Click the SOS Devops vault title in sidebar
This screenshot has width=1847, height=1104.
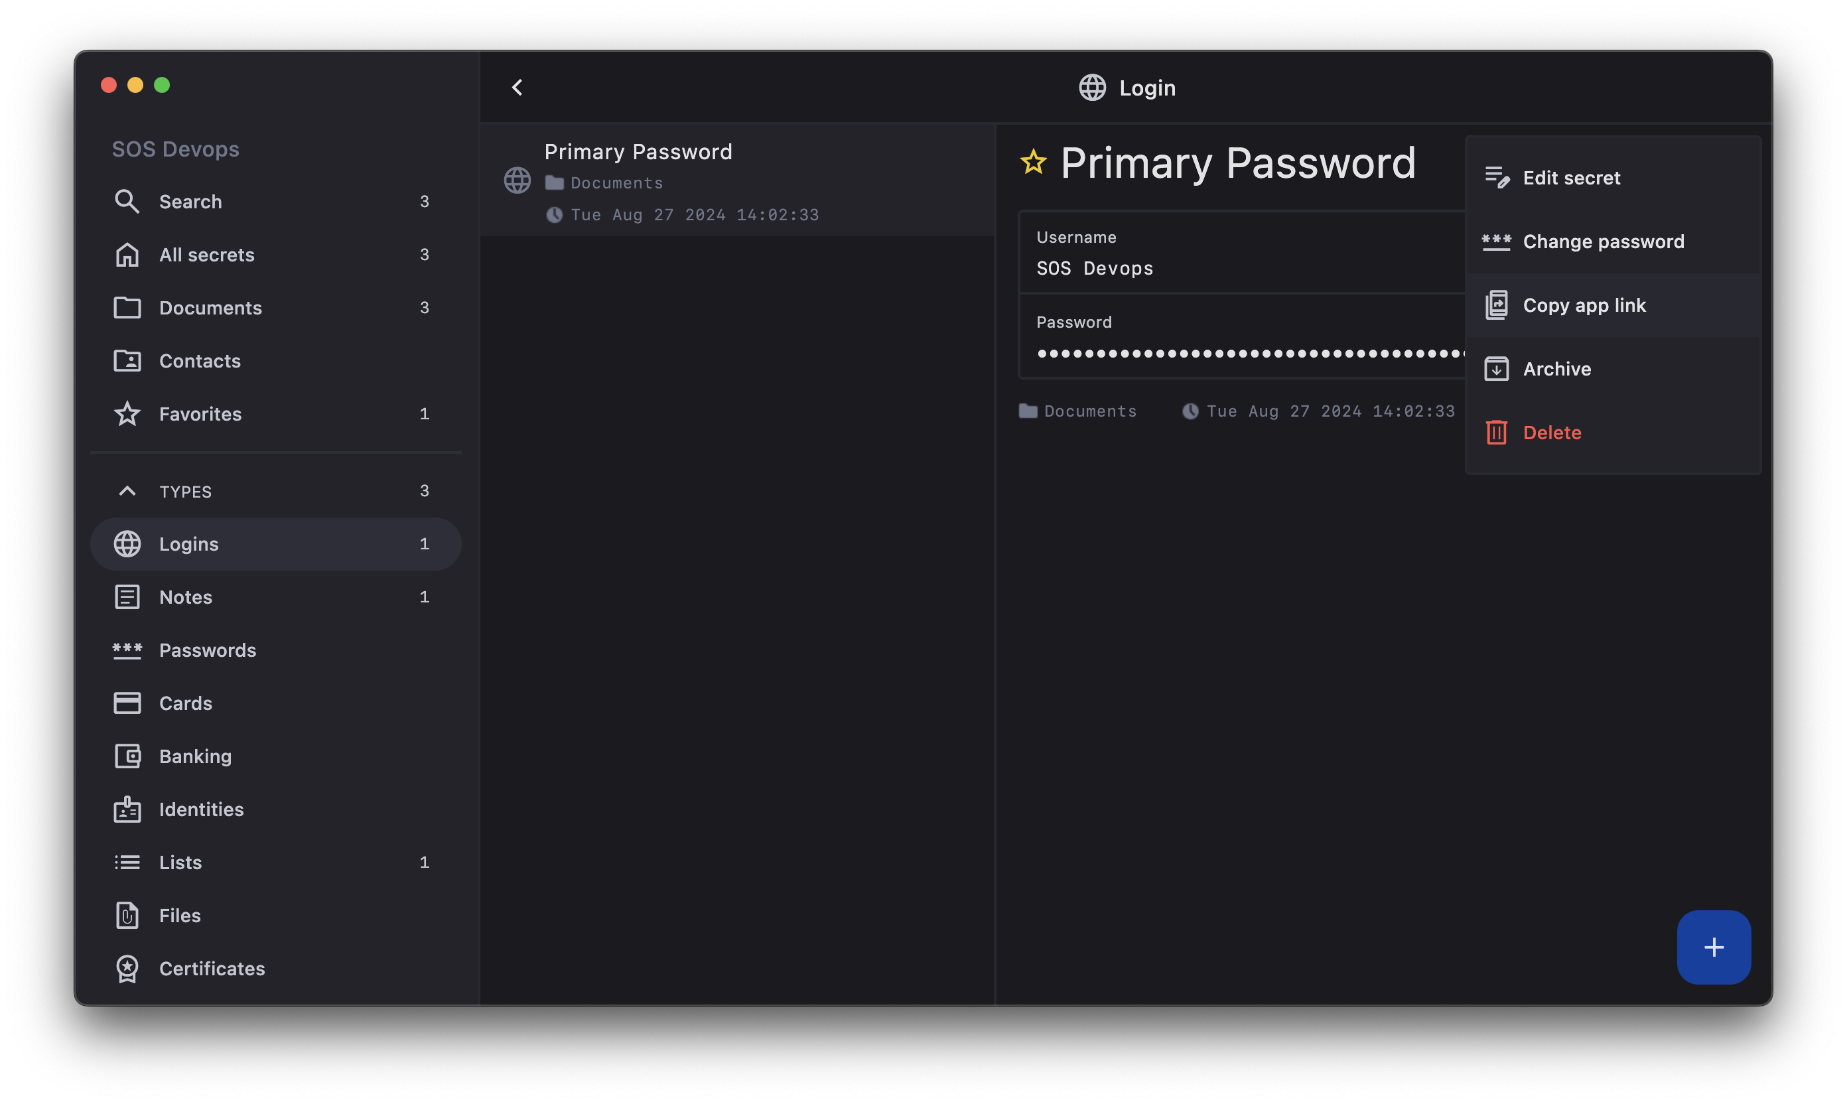point(176,149)
